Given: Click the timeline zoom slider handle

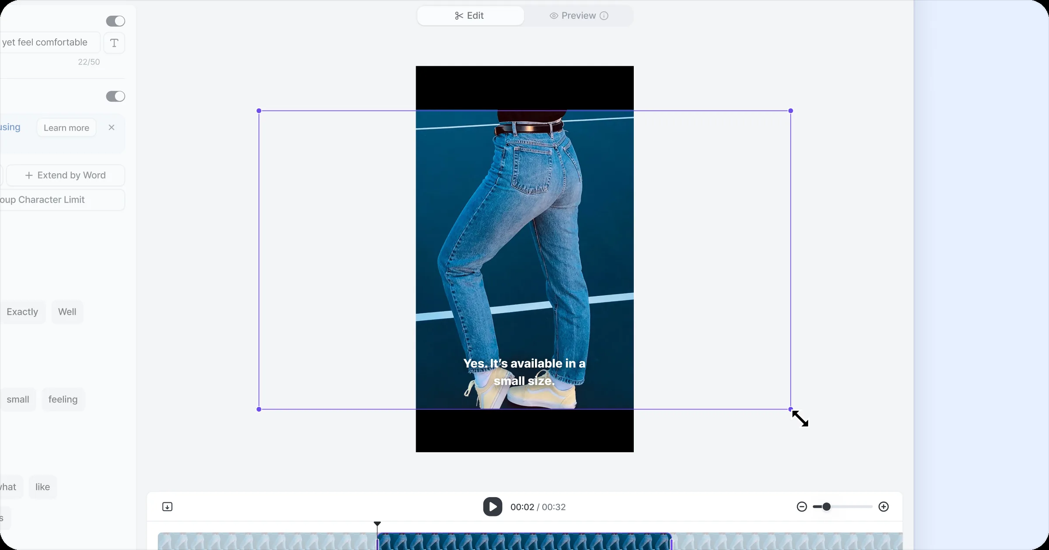Looking at the screenshot, I should 827,507.
